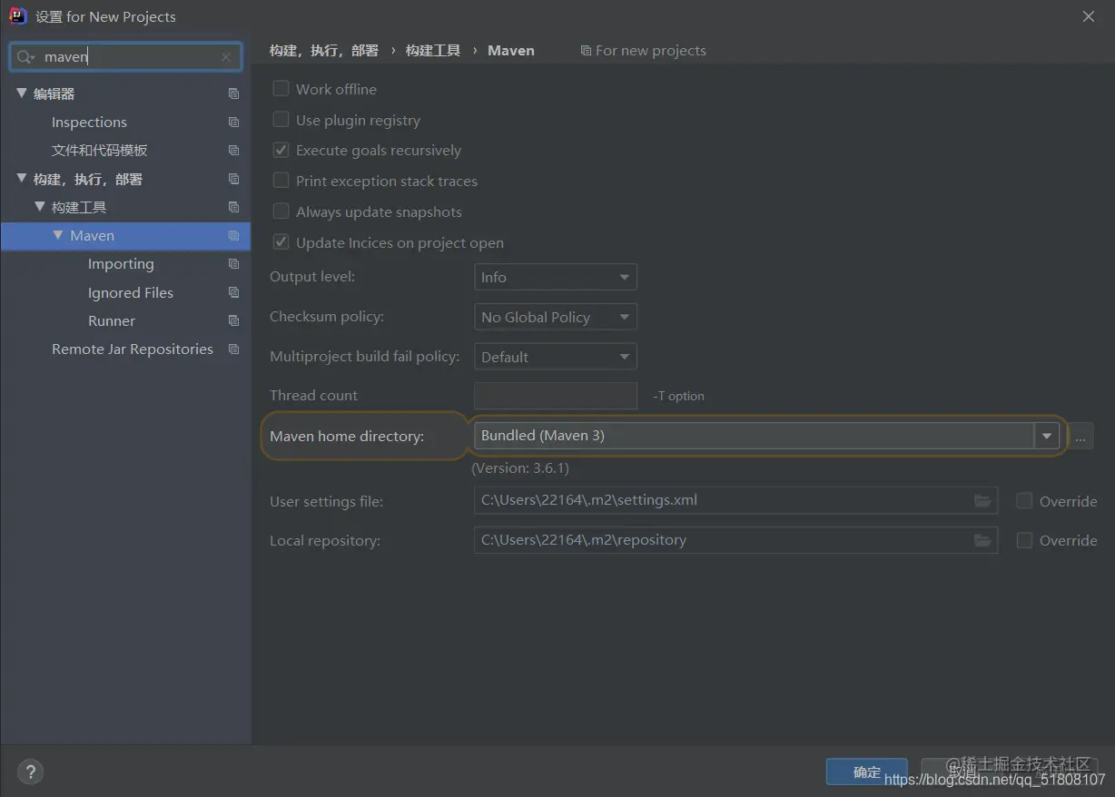Click the -T option hint text

[678, 396]
